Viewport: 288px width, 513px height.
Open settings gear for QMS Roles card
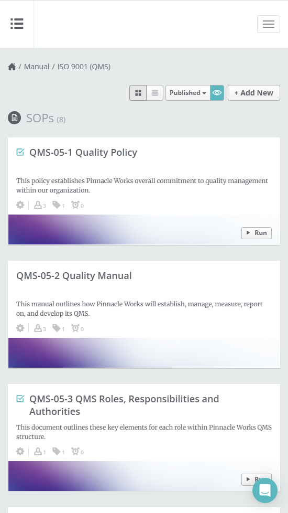point(20,452)
